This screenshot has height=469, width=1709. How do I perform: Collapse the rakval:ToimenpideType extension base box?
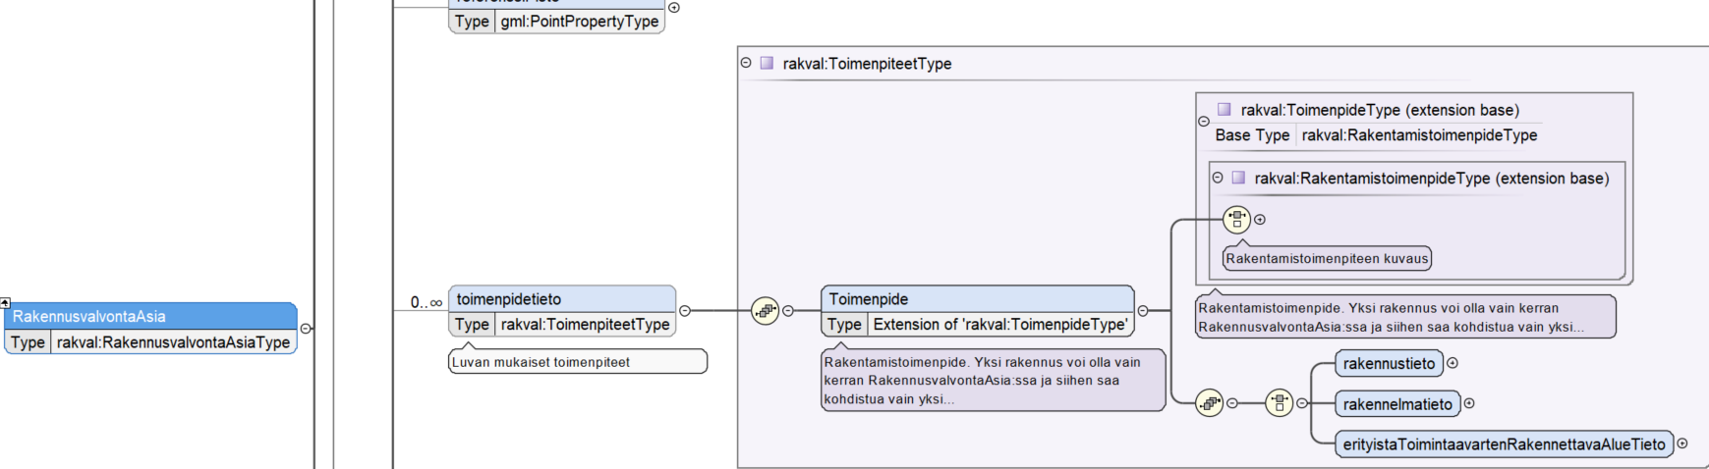tap(1204, 122)
